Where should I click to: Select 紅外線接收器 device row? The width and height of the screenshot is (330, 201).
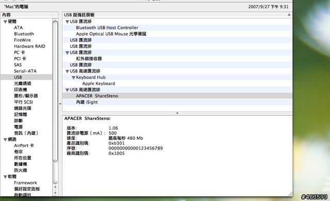[177, 59]
